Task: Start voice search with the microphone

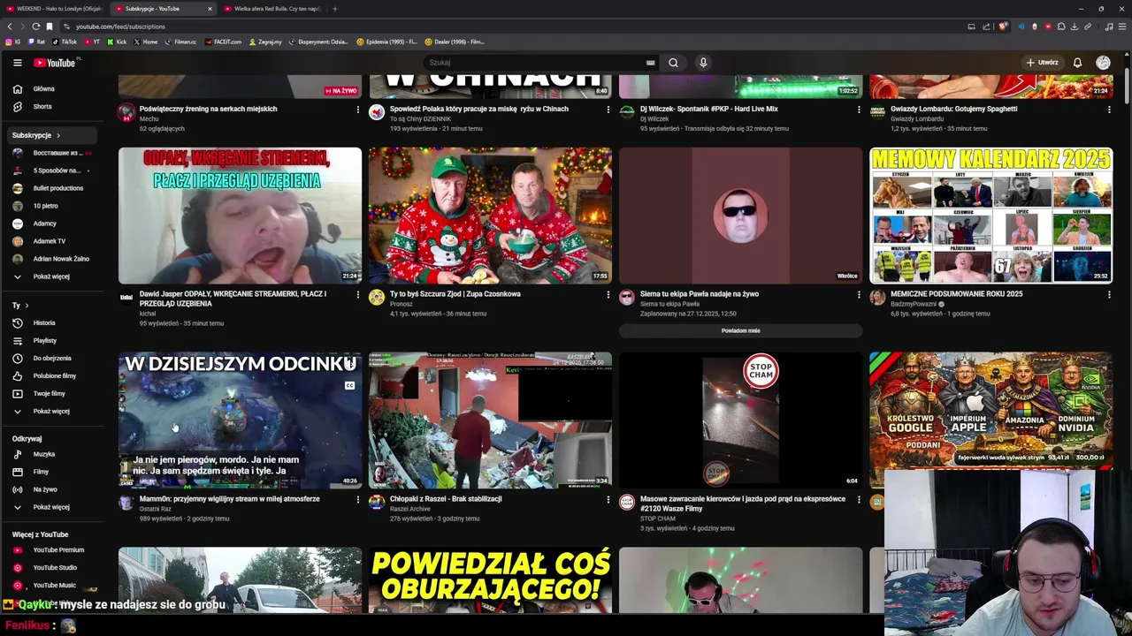Action: [x=703, y=63]
